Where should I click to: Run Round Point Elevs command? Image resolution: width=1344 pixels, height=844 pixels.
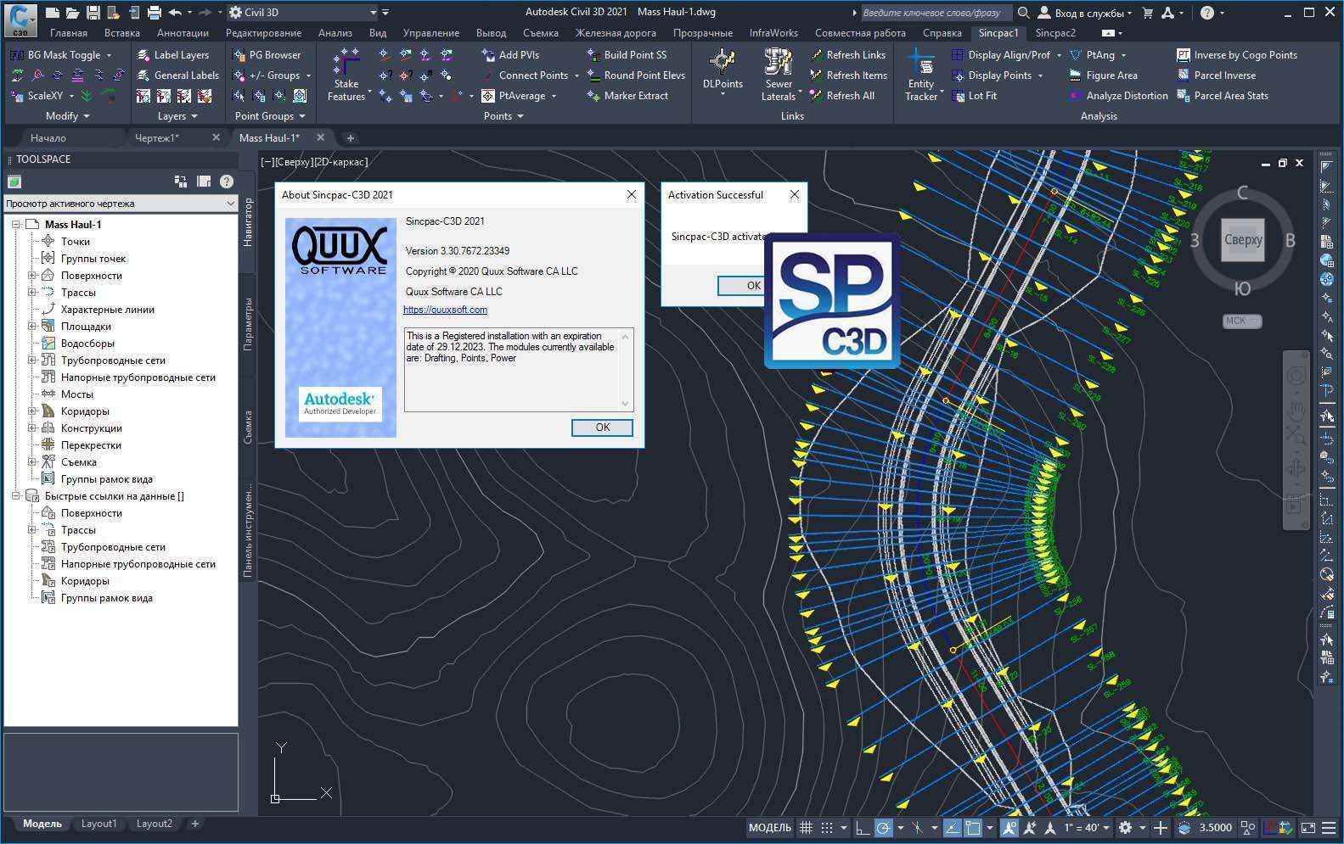click(x=636, y=75)
